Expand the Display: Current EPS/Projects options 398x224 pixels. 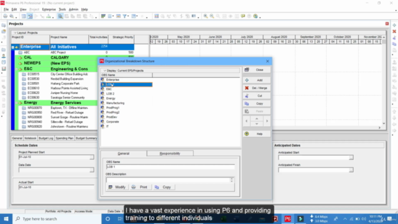(105, 70)
